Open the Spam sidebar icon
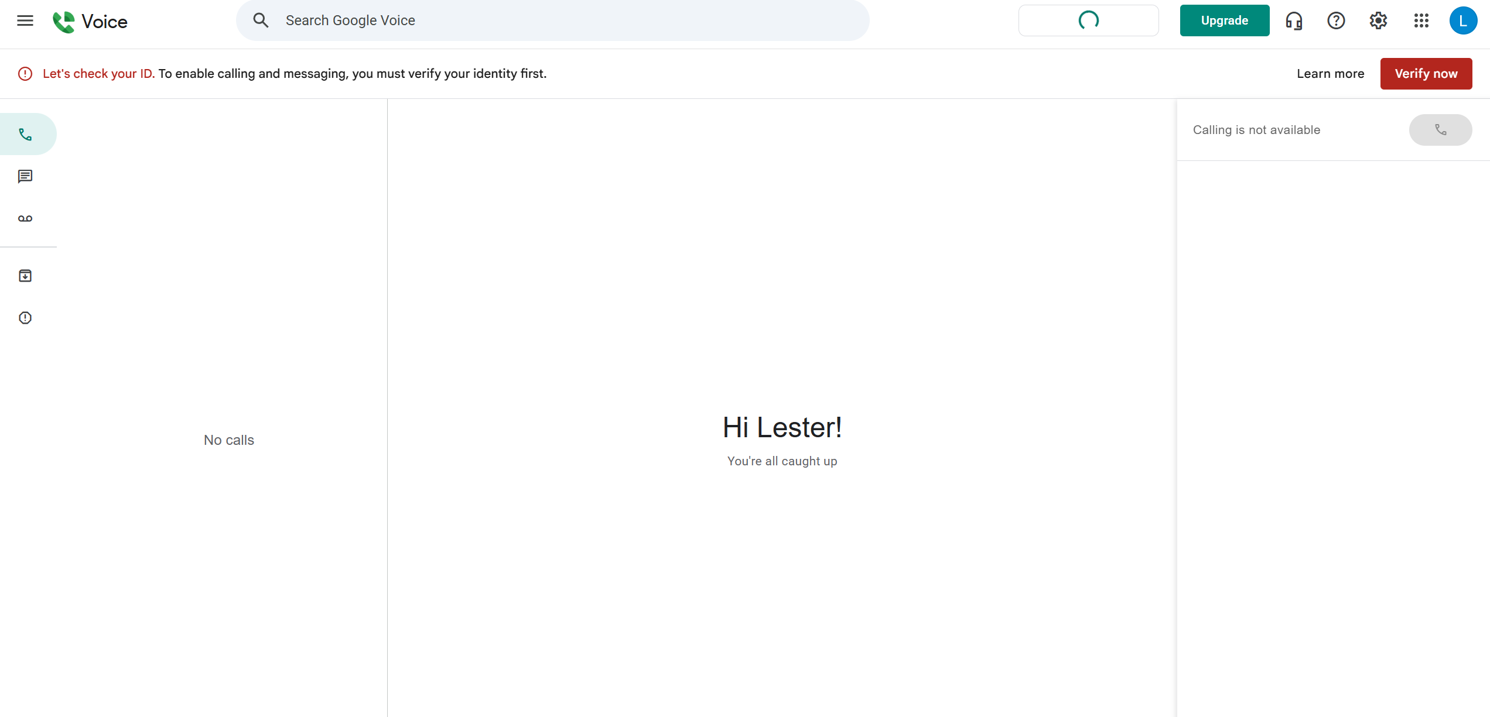The height and width of the screenshot is (717, 1490). tap(25, 318)
